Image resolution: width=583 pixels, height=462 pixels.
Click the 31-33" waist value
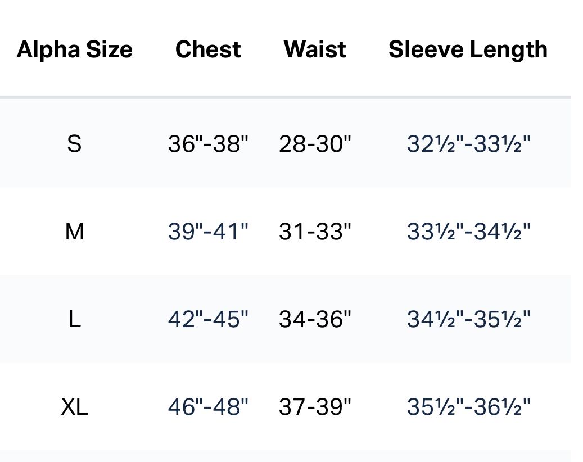[315, 232]
